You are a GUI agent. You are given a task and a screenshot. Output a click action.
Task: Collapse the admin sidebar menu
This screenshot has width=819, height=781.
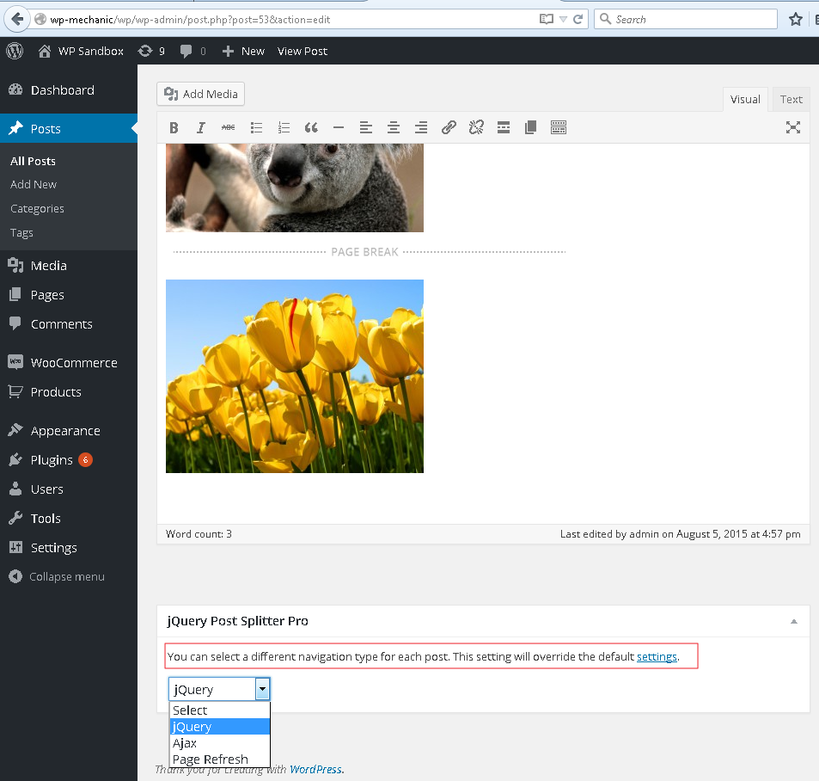tap(66, 577)
